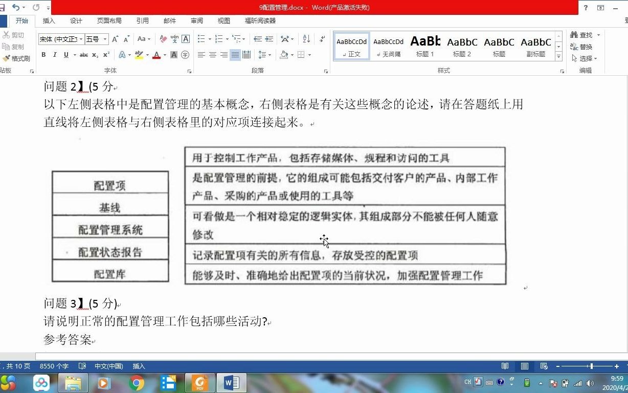Switch to the 插入 ribbon tab
The image size is (628, 393).
click(49, 21)
